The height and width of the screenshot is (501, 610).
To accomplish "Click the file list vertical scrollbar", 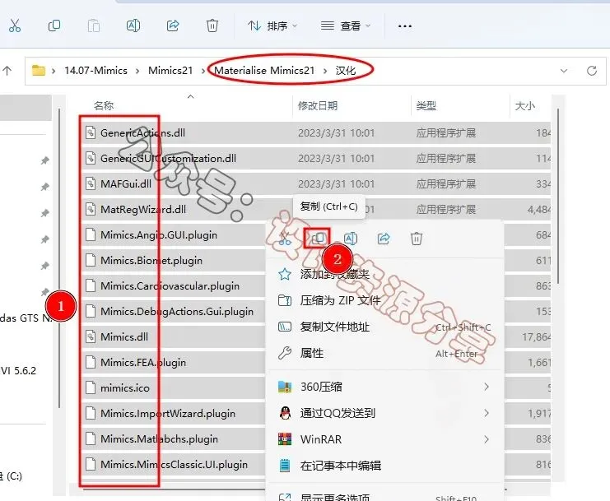I will (558, 197).
